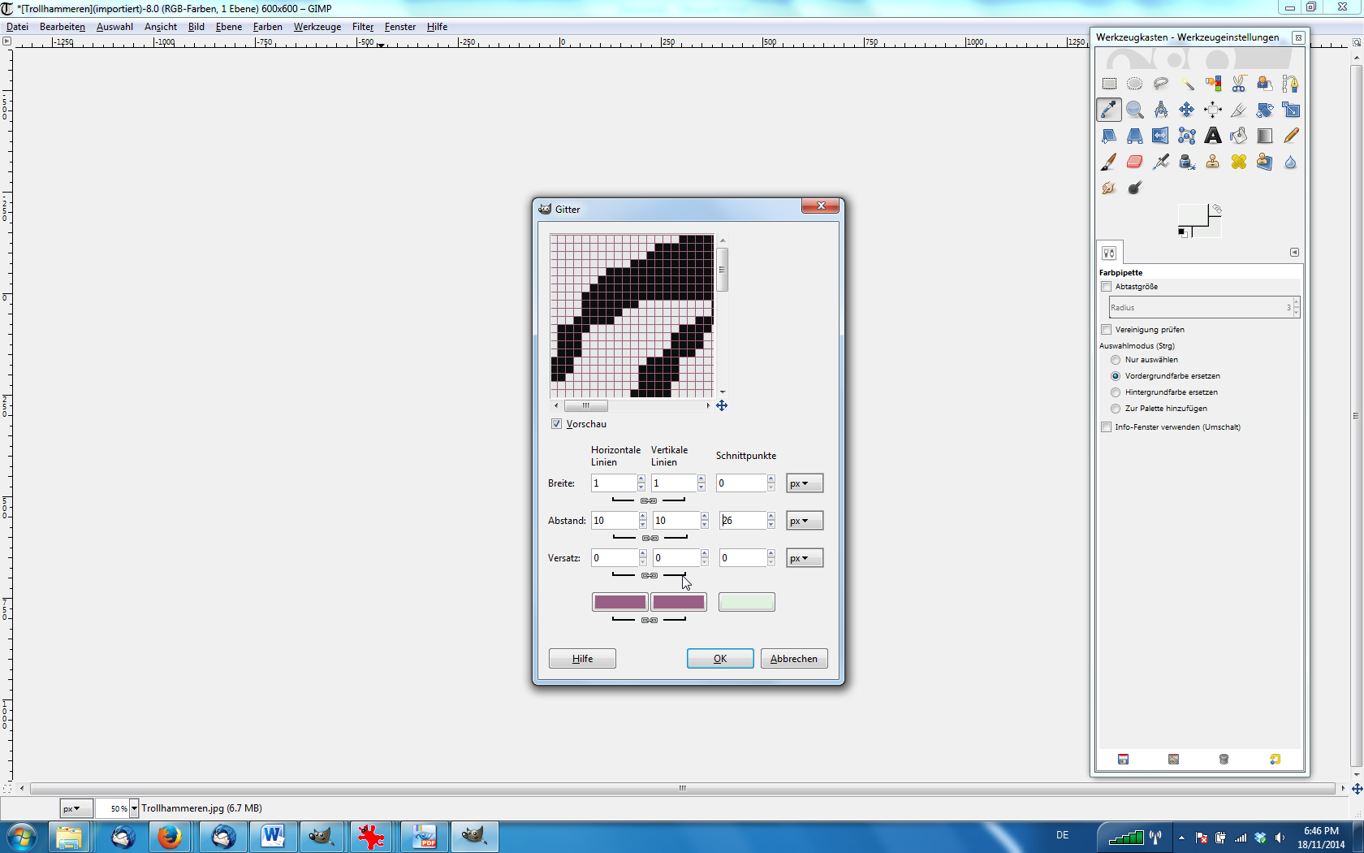
Task: Open the Filter menu
Action: click(362, 27)
